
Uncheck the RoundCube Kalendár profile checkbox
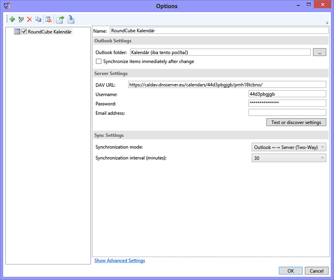pyautogui.click(x=24, y=32)
